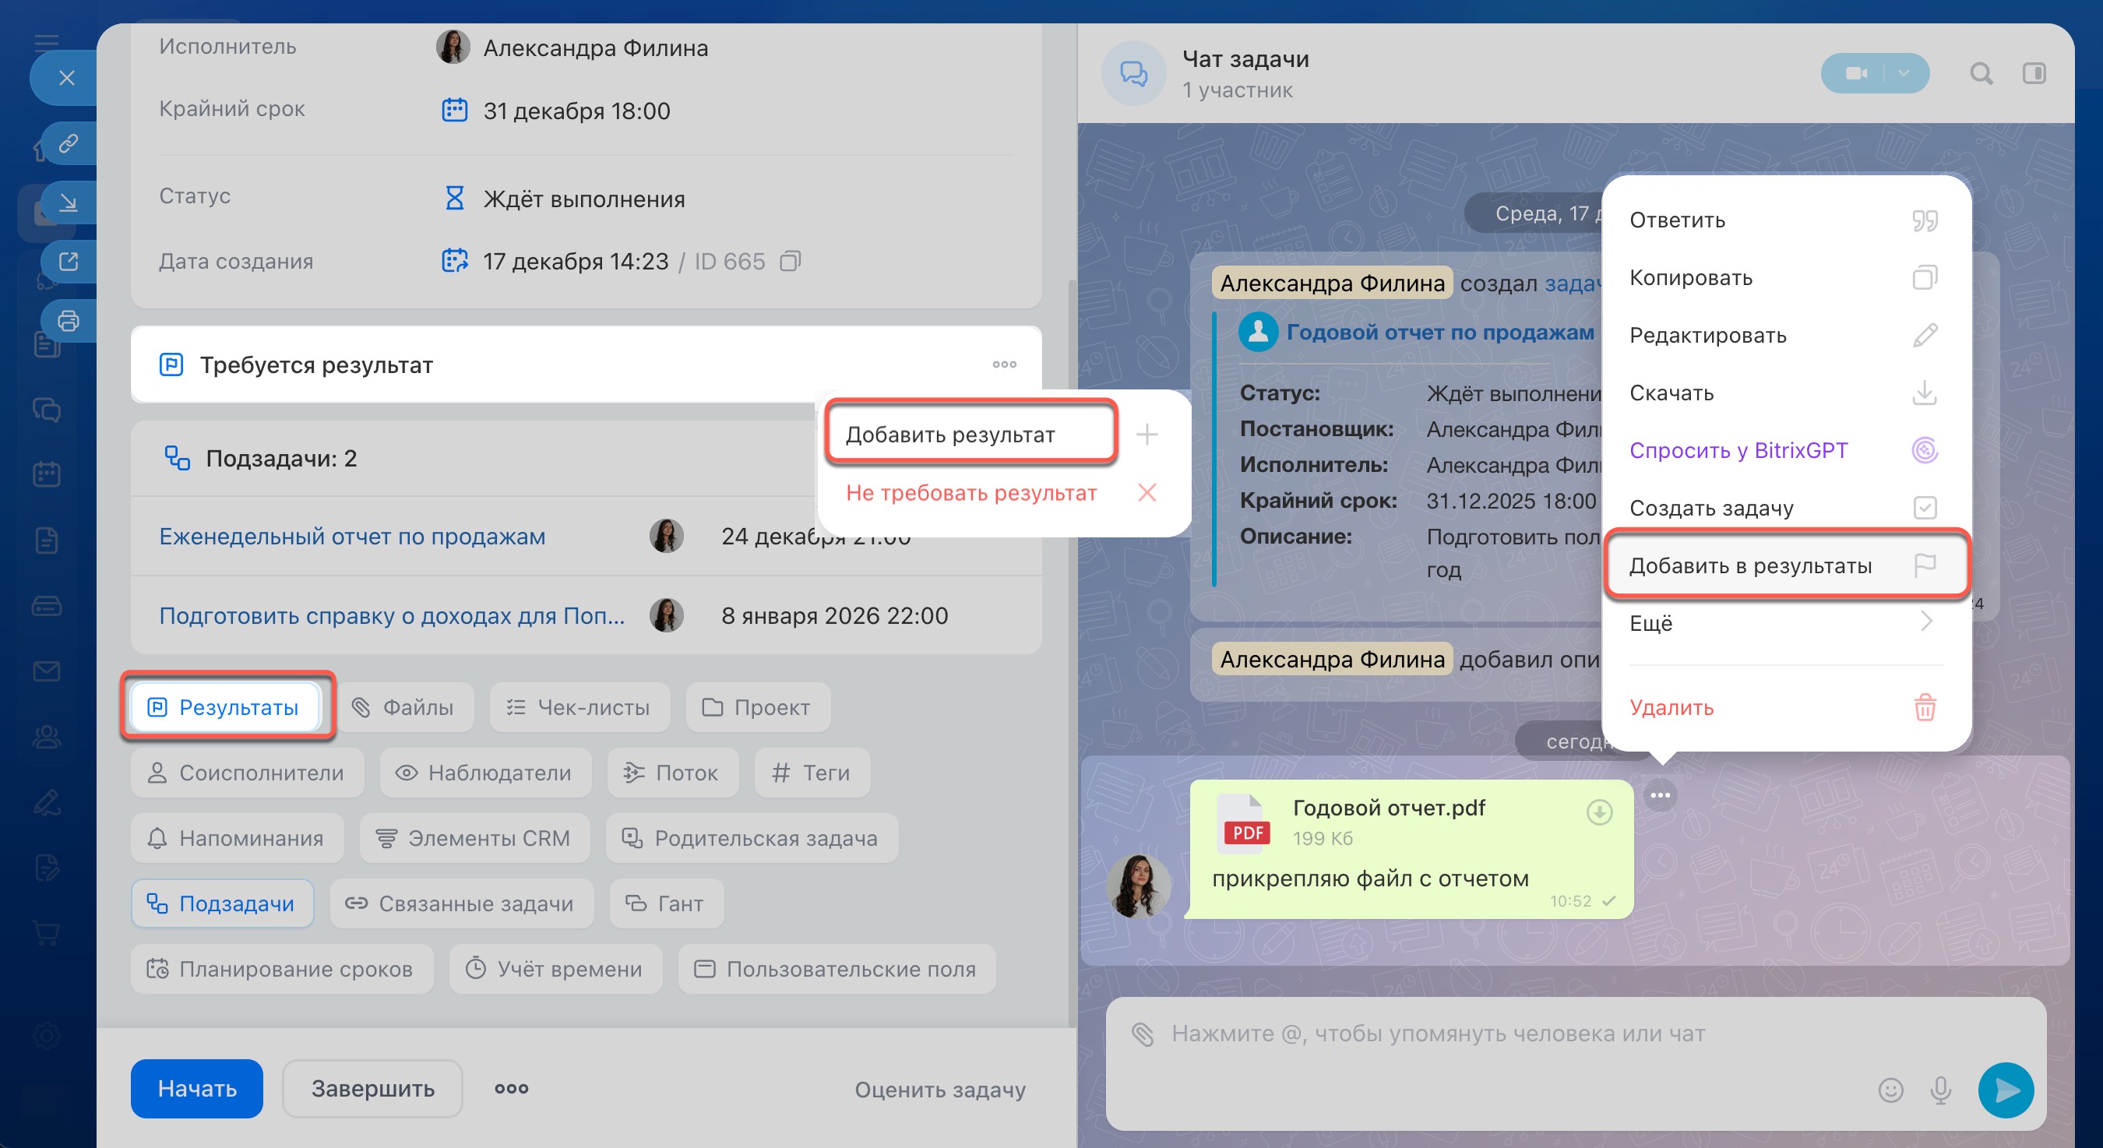This screenshot has height=1148, width=2103.
Task: Toggle the Чек-листы chip
Action: pyautogui.click(x=579, y=707)
